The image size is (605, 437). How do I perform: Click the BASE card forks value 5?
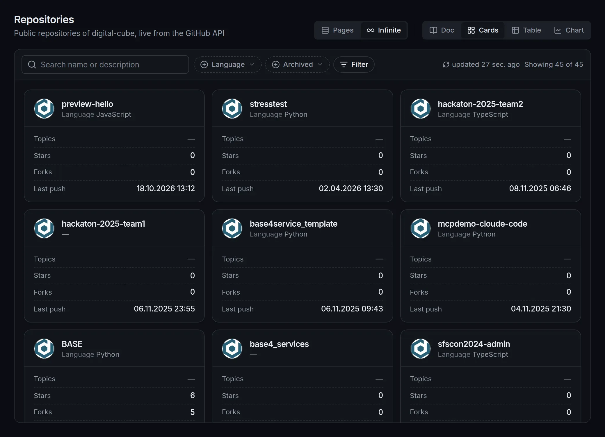pos(193,412)
